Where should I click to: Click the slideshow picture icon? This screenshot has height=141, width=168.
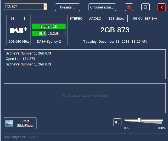click(10, 123)
